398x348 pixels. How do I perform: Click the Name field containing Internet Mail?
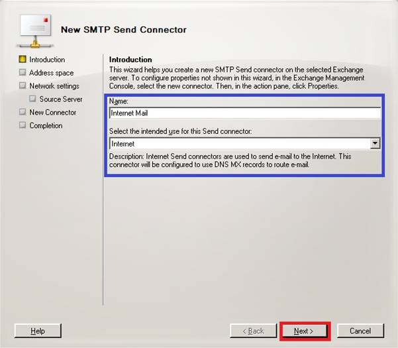244,113
